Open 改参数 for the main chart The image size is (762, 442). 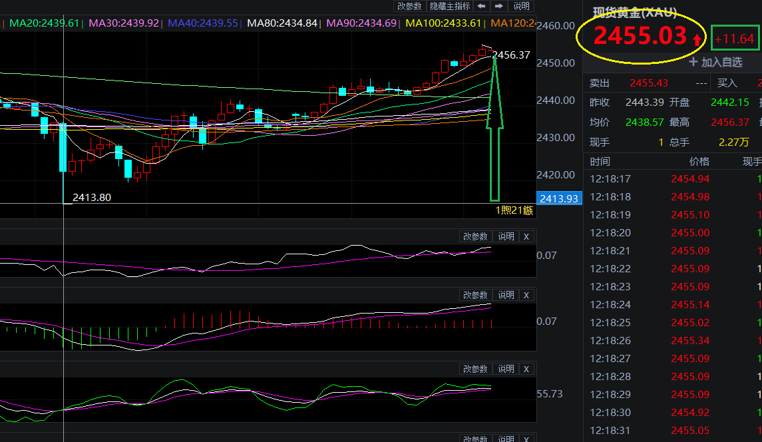coord(409,6)
